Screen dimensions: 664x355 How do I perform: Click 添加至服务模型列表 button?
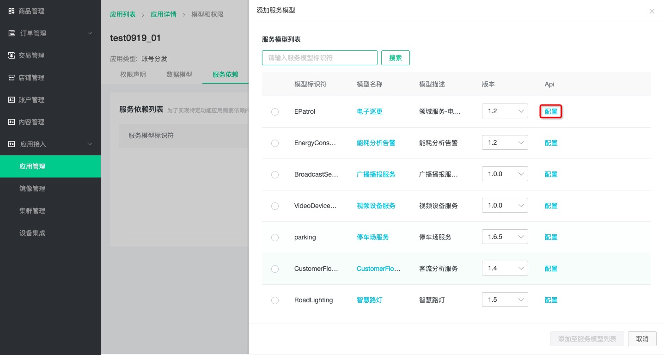(x=587, y=339)
